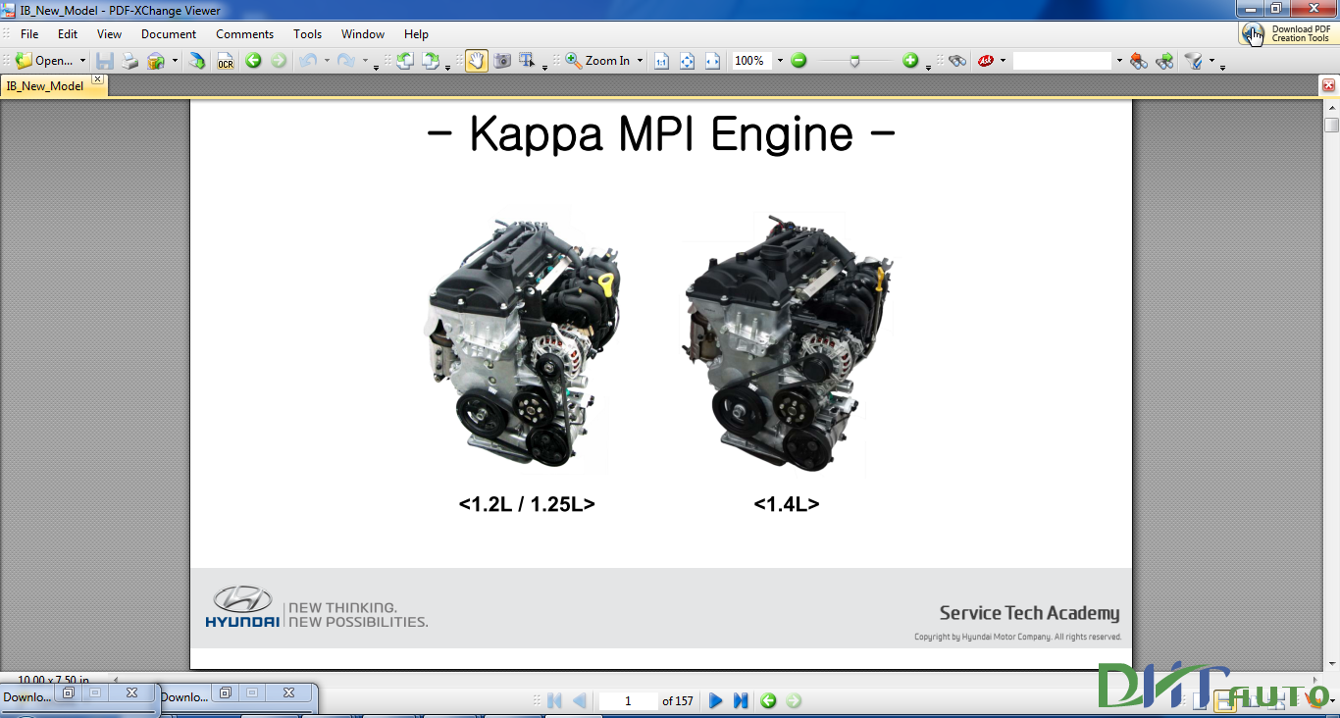Open the Search panel with the binoculars icon
1340x718 pixels.
point(957,60)
